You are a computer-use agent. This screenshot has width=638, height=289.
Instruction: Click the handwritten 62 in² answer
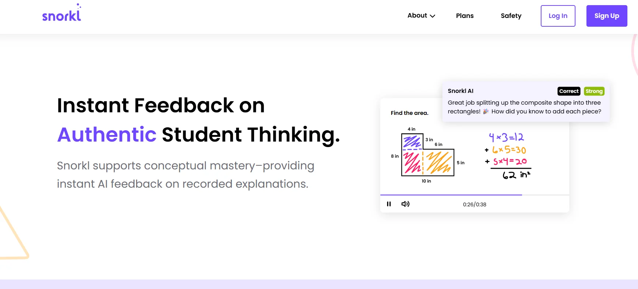[516, 175]
